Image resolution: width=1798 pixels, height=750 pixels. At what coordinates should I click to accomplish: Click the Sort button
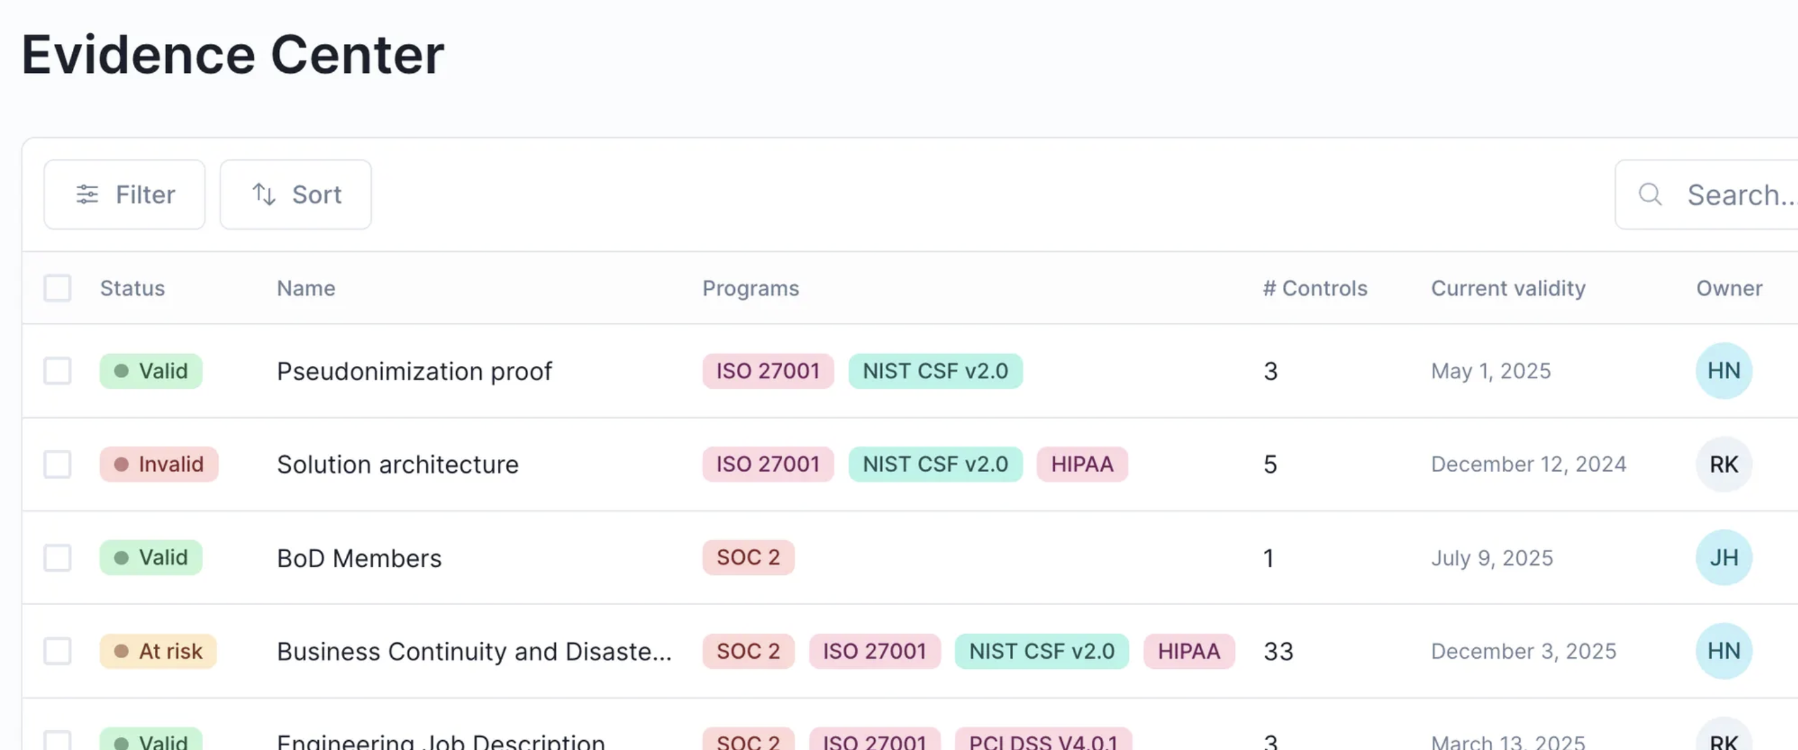tap(295, 195)
